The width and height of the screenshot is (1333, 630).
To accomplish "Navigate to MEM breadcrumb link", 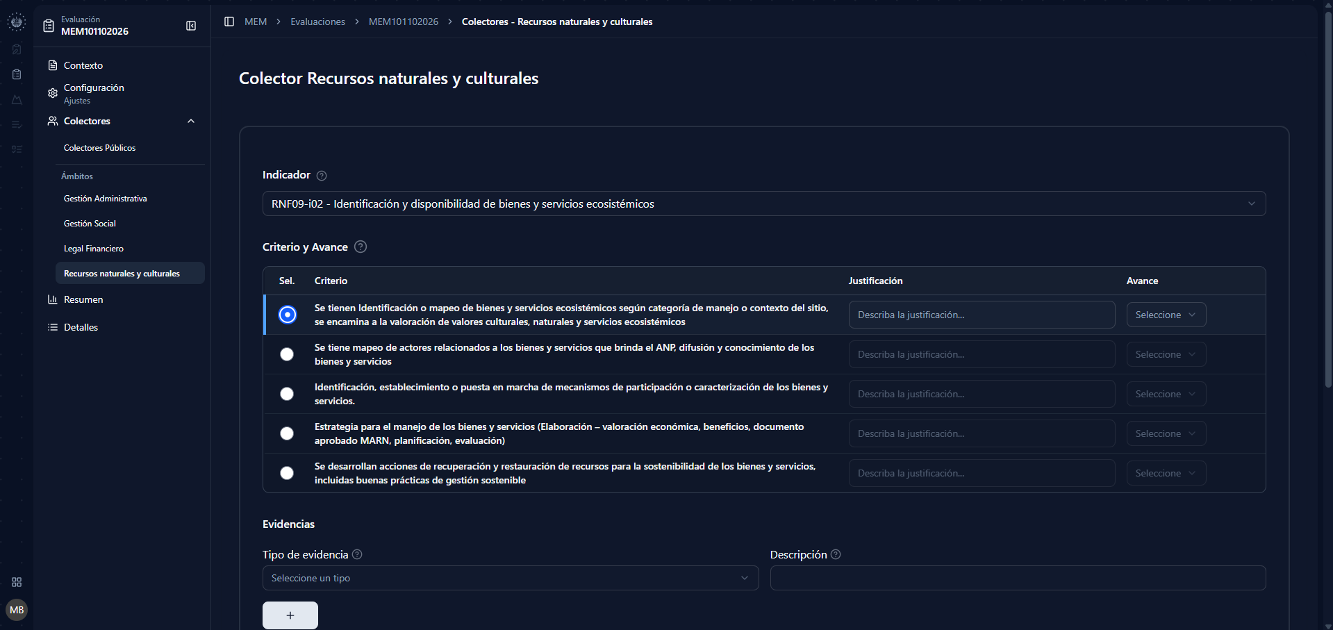I will (x=256, y=22).
